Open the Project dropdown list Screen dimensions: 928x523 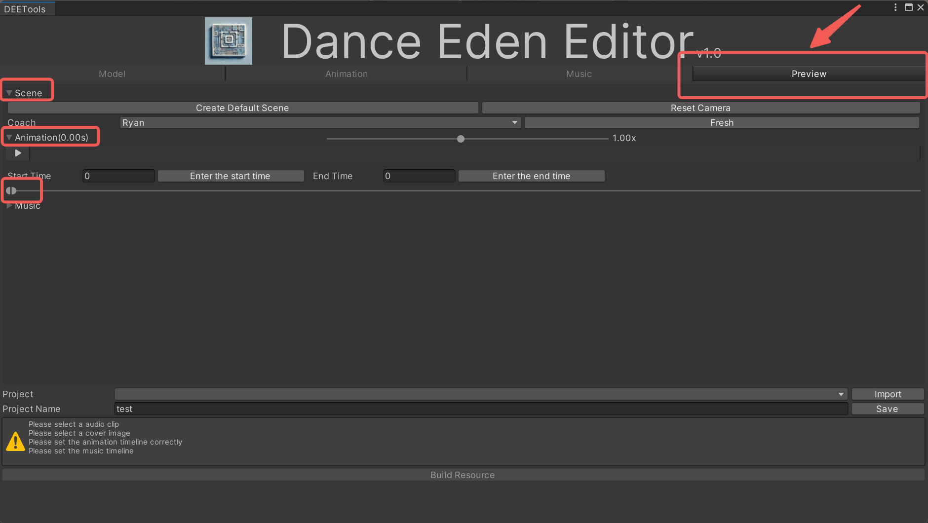tap(481, 394)
